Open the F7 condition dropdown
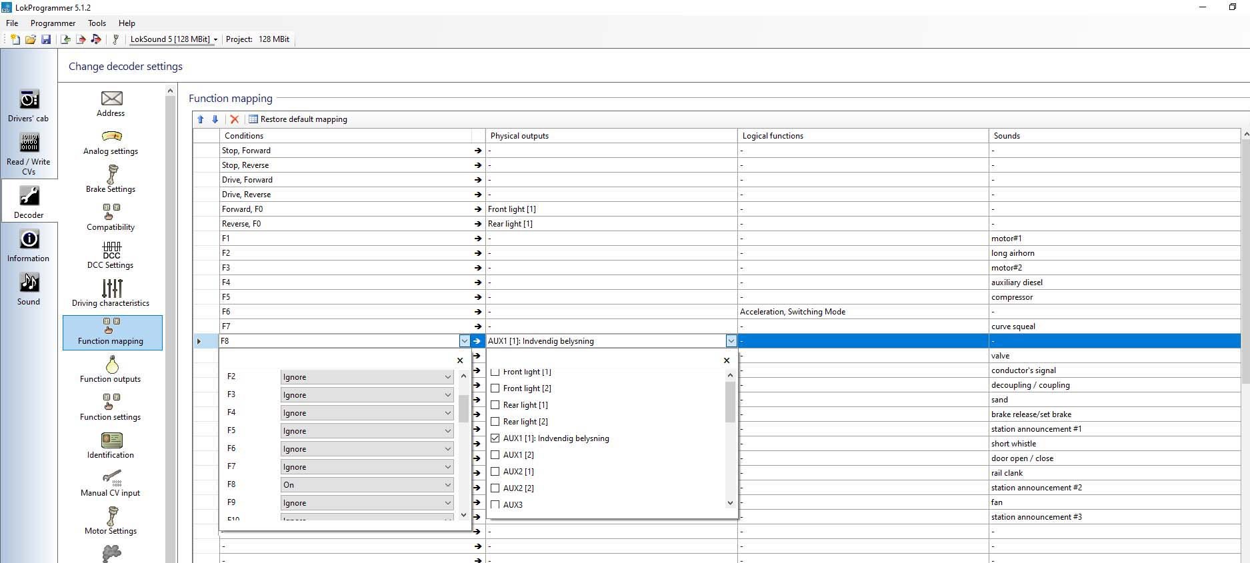 (x=367, y=467)
